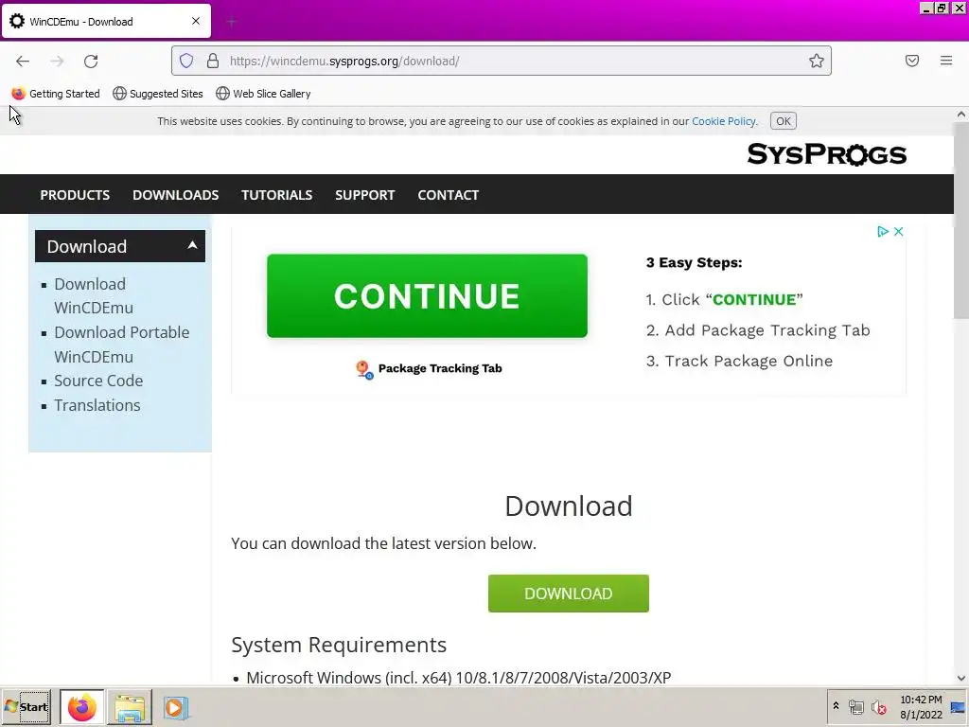Click the green DOWNLOAD button

click(x=568, y=594)
